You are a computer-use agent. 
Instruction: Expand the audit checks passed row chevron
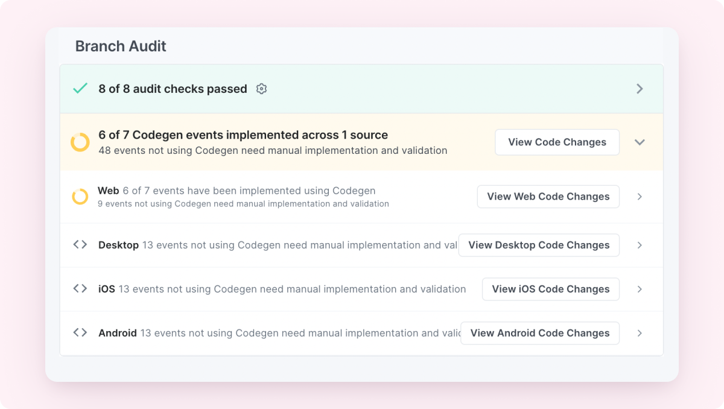(640, 89)
